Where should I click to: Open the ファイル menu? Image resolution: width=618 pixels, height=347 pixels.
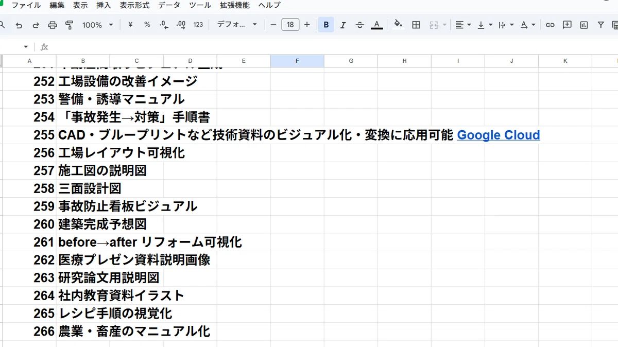pyautogui.click(x=27, y=5)
